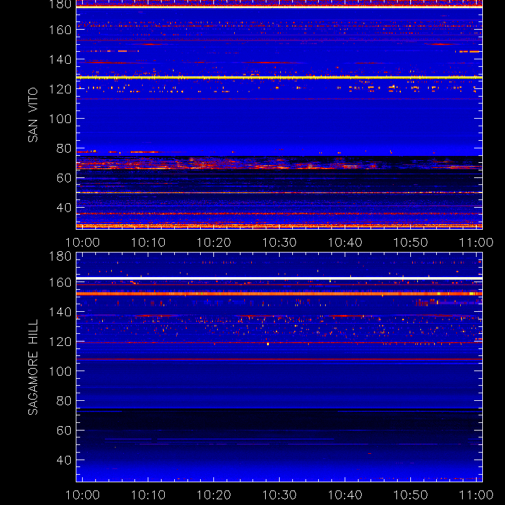Image resolution: width=505 pixels, height=505 pixels.
Task: Select the 140 tick label on Sagamore Hill plot
Action: pos(60,312)
